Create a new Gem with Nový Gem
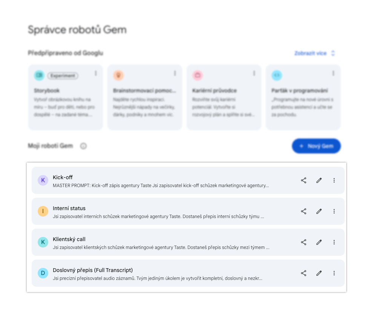This screenshot has width=376, height=312. pos(316,146)
